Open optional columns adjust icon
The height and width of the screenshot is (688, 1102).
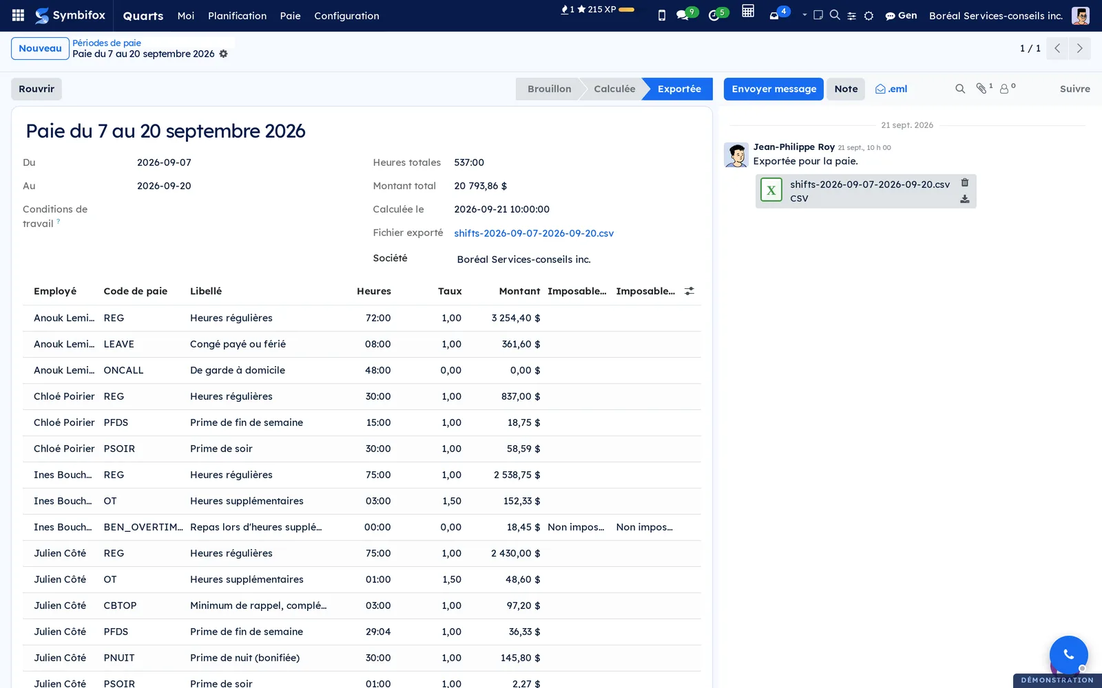click(x=689, y=291)
